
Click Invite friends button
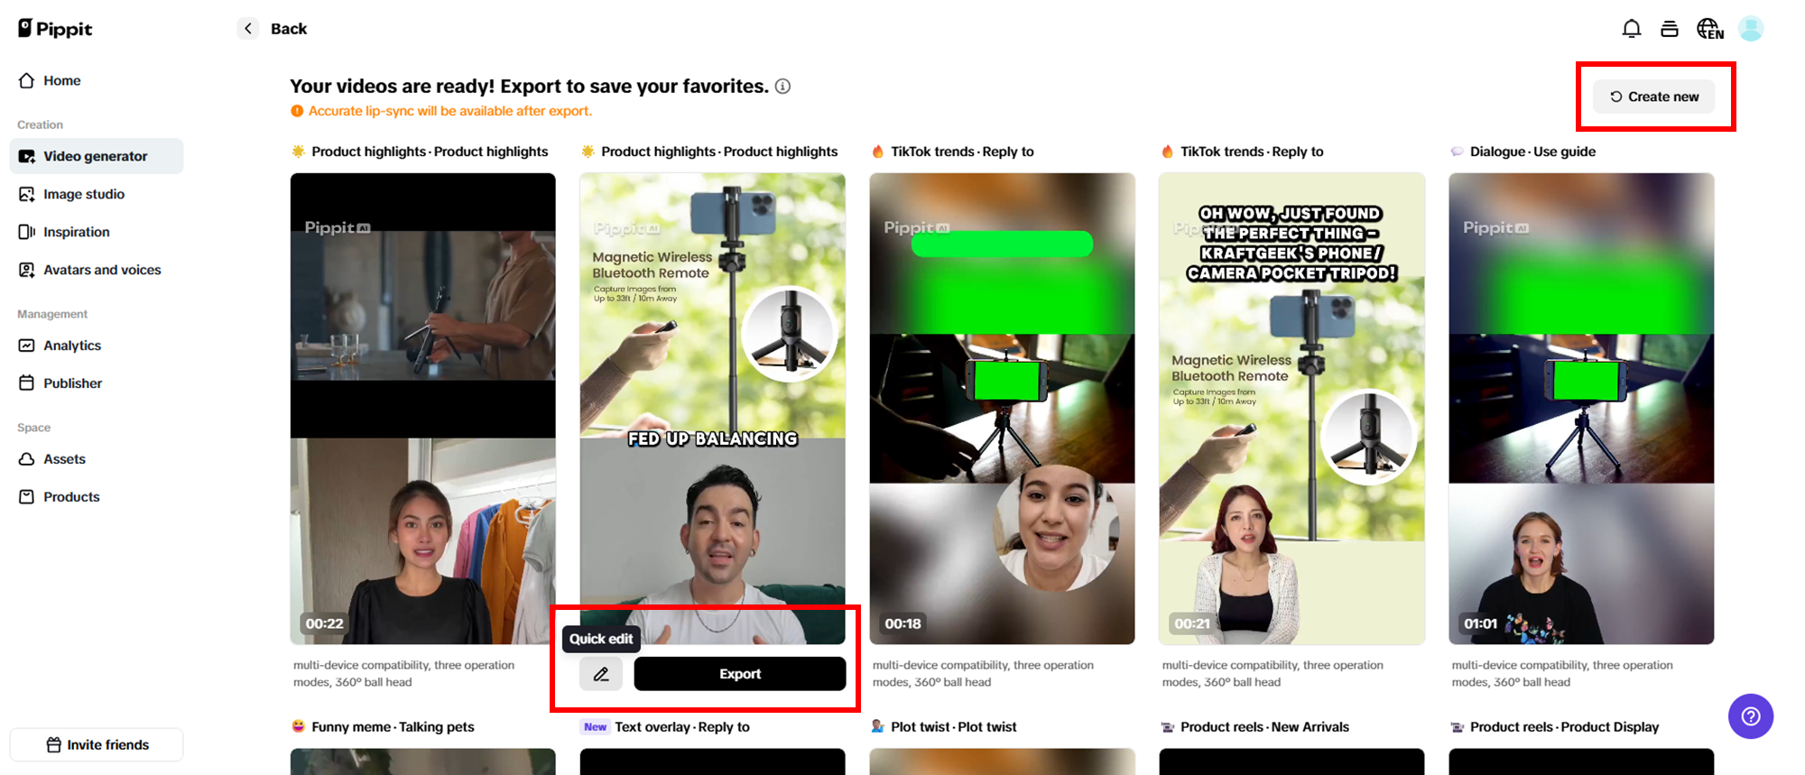[x=97, y=744]
